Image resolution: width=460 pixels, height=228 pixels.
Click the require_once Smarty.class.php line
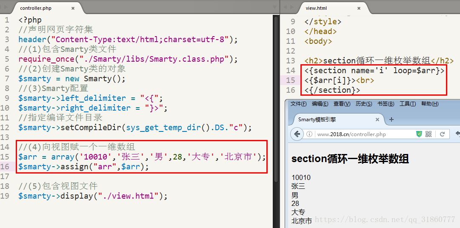click(128, 59)
